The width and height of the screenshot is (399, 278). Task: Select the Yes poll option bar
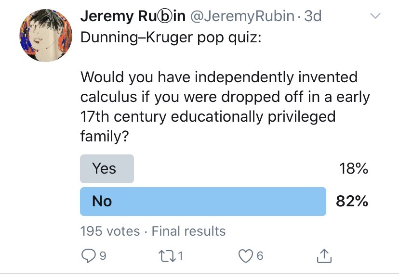coord(106,168)
